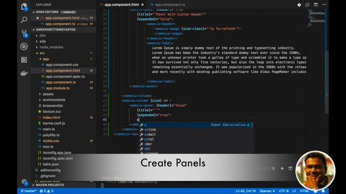Open app.component.ts in app folder
Viewport: 346px width, 194px height.
pos(61,82)
